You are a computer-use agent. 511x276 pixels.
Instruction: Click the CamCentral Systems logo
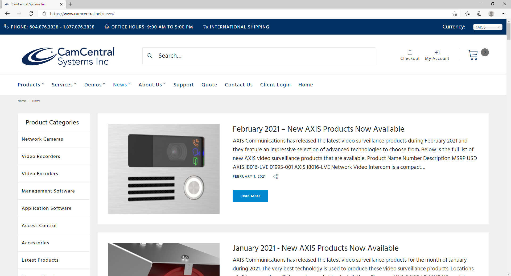point(68,57)
